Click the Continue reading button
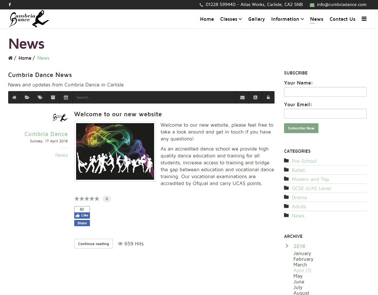 93,244
